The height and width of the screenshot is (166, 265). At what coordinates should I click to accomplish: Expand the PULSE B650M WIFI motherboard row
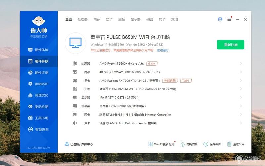241,89
